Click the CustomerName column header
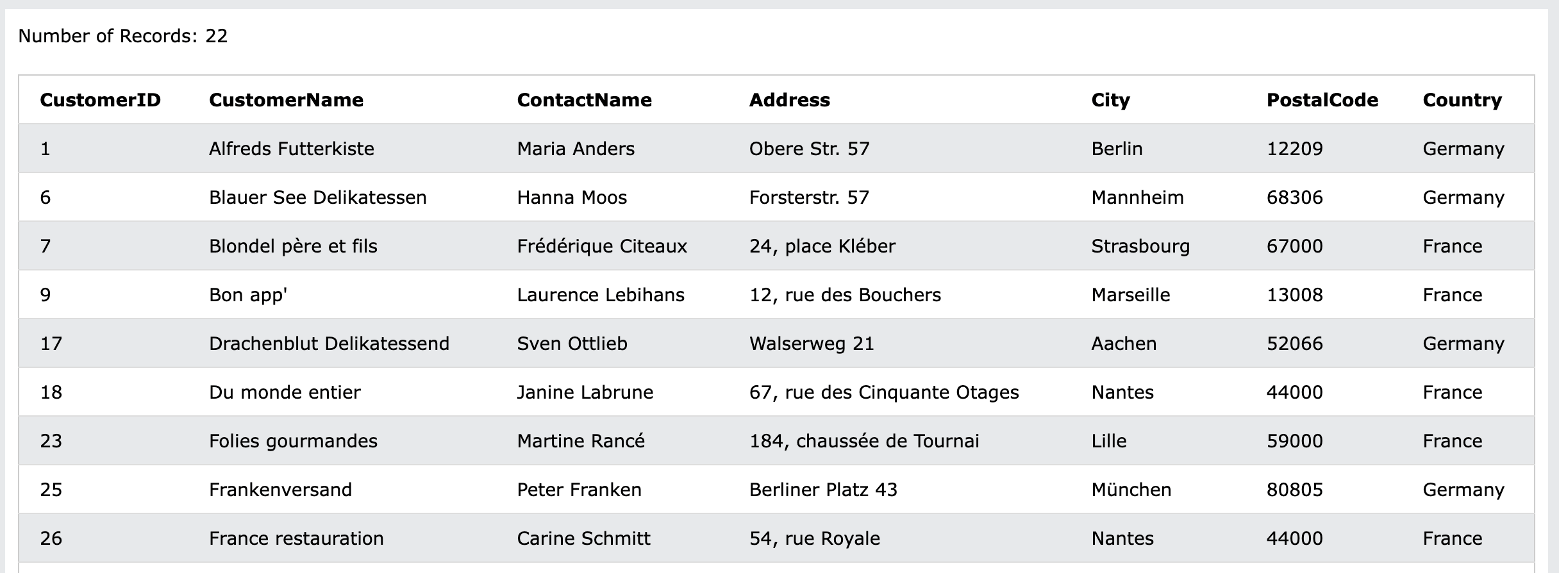The height and width of the screenshot is (573, 1559). (x=286, y=100)
